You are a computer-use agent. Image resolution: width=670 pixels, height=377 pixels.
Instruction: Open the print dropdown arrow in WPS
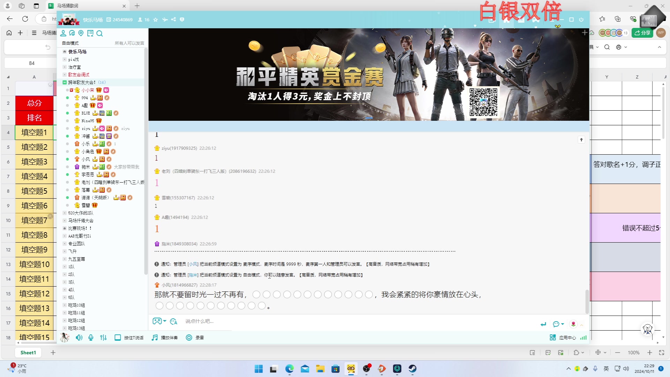(626, 47)
